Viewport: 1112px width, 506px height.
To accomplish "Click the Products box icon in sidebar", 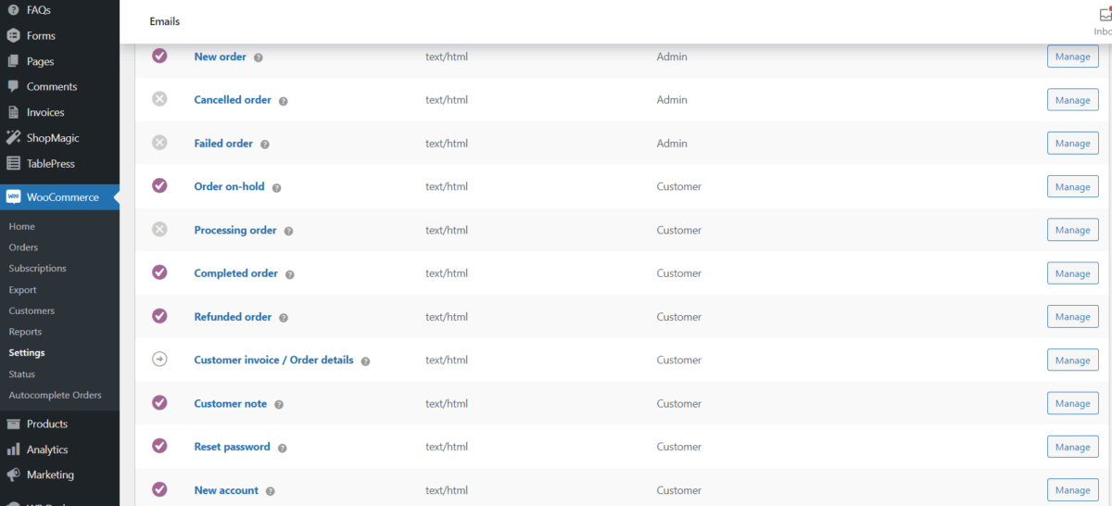I will 13,424.
